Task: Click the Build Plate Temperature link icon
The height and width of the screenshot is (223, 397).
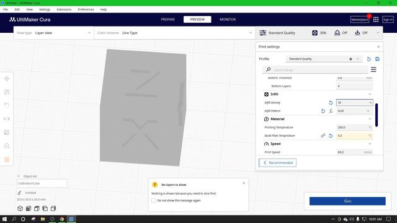Action: point(323,136)
